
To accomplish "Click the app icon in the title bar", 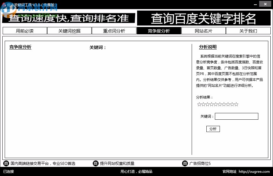I will pos(4,4).
